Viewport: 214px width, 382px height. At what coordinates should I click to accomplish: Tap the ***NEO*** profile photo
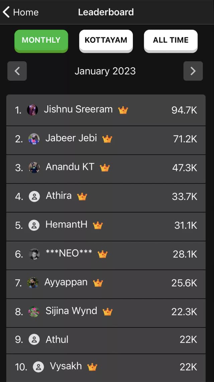click(34, 254)
